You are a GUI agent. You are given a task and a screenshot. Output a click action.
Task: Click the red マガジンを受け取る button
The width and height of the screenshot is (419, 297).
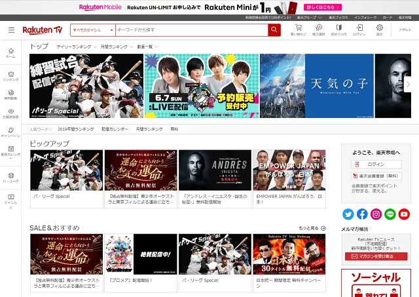point(376,256)
